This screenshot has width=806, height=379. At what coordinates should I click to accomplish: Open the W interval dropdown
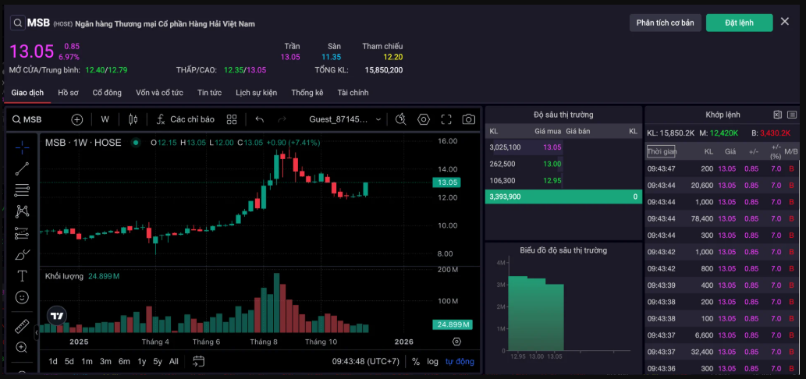[105, 119]
